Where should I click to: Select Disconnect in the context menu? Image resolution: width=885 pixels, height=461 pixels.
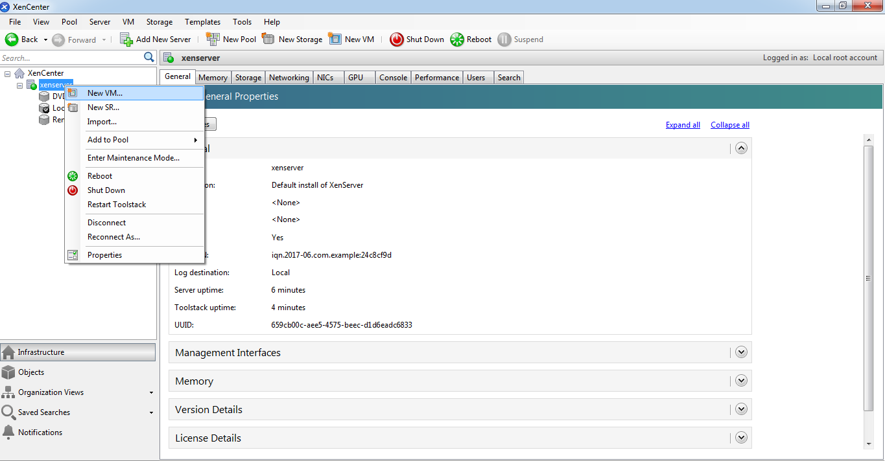tap(135, 223)
